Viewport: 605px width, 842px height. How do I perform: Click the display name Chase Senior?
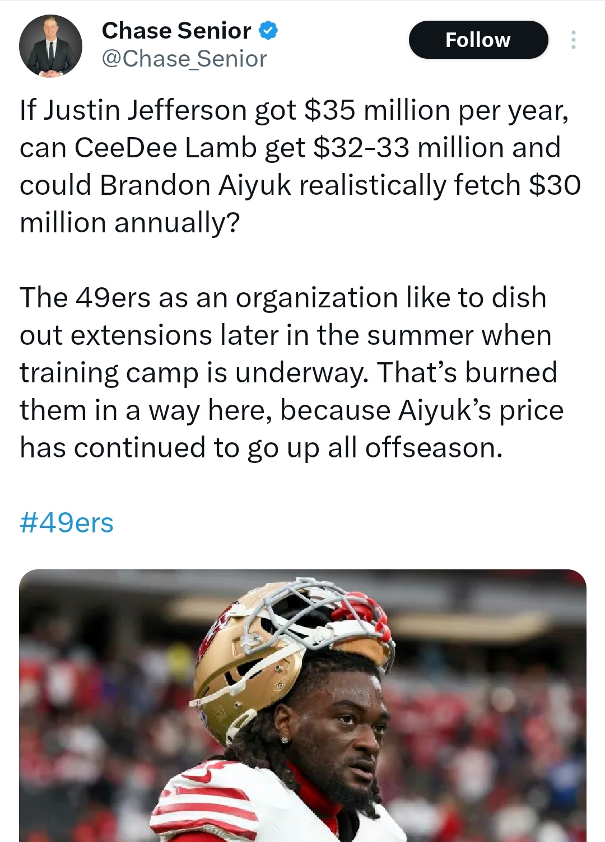(176, 31)
